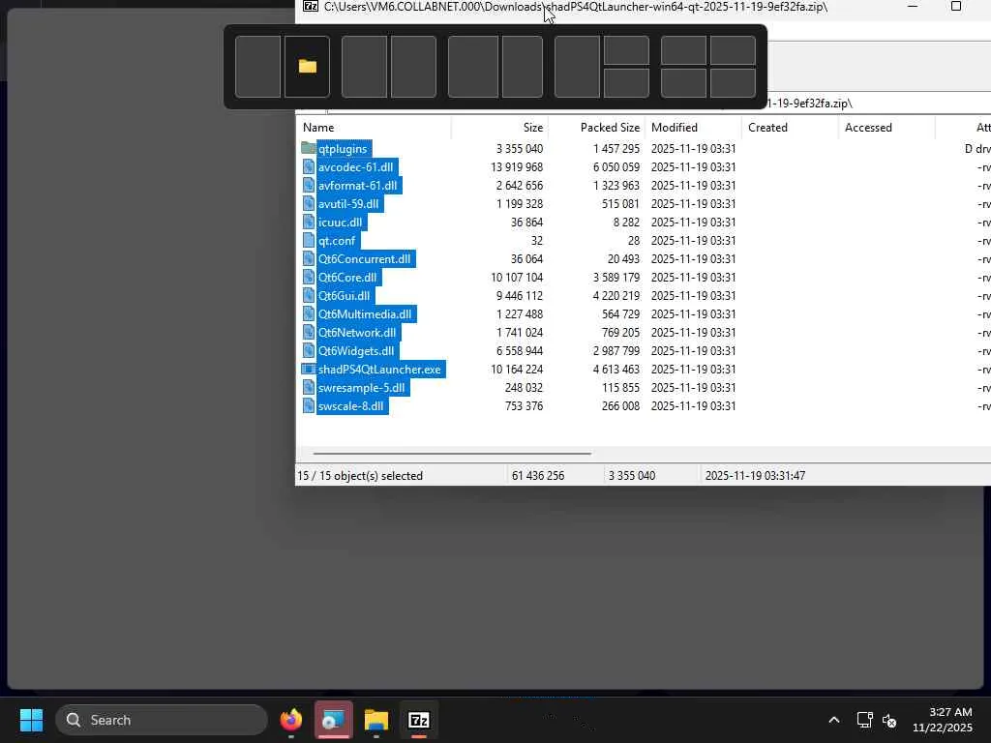Click the size value 753 376
Image resolution: width=991 pixels, height=743 pixels.
(x=524, y=405)
